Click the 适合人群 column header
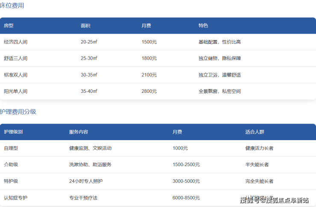The width and height of the screenshot is (316, 207). (255, 132)
